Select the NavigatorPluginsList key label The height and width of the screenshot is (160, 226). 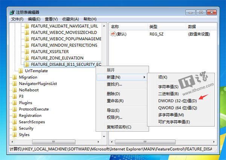coord(38,84)
